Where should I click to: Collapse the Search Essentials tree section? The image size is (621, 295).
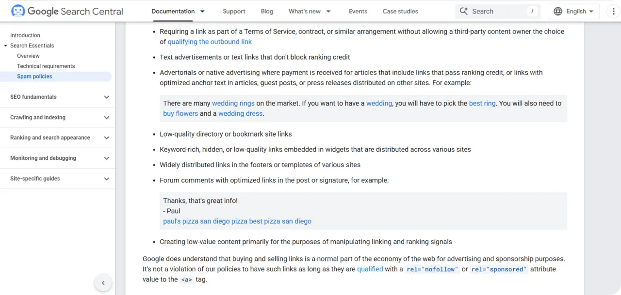click(5, 46)
